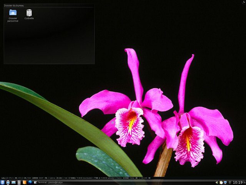Click the Uptime entry in the status line

point(56,178)
